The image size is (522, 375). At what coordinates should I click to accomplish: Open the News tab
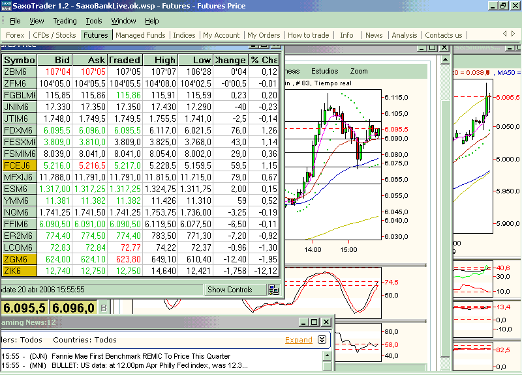click(374, 35)
